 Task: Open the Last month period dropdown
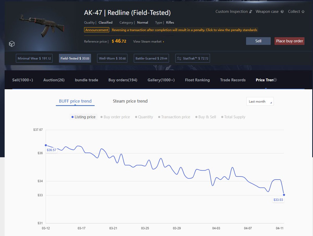260,102
